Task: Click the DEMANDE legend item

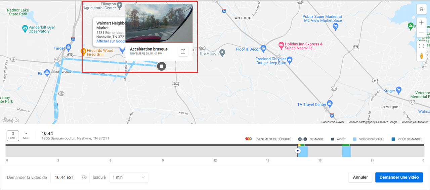Action: [311, 139]
